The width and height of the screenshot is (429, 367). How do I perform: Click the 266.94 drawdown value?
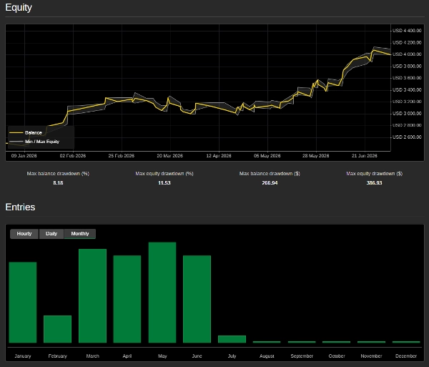270,183
